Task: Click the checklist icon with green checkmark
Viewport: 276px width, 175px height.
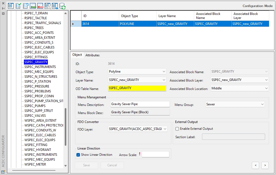Action: coord(18,6)
